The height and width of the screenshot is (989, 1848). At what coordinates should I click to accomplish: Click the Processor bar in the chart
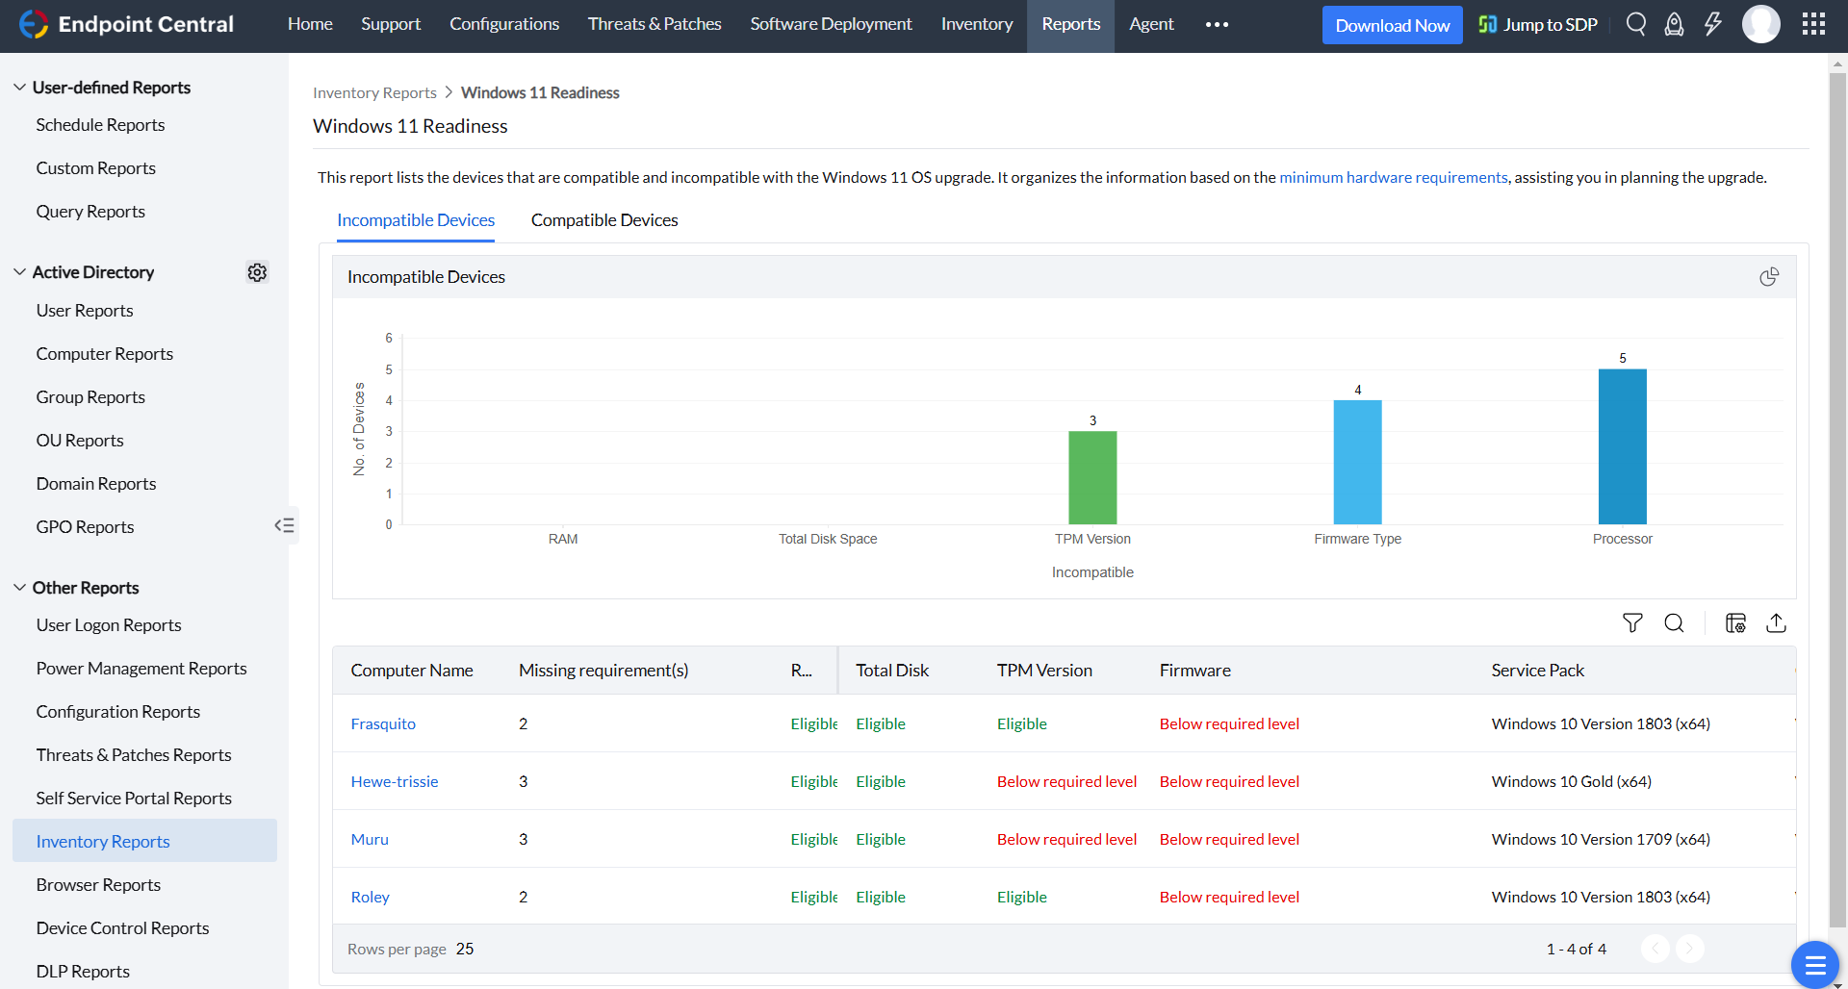pyautogui.click(x=1622, y=446)
